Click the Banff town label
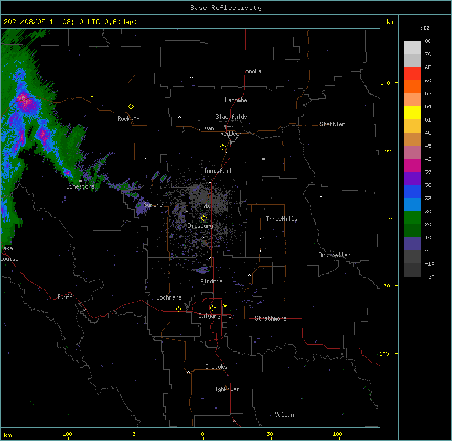 65,297
